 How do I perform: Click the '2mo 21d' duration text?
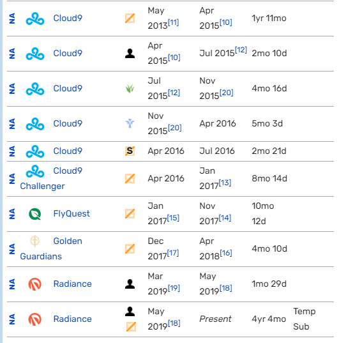coord(269,151)
